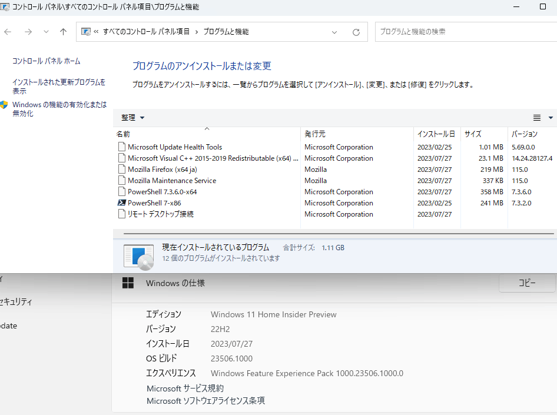
Task: Click the installed programs disc icon
Action: click(x=138, y=256)
